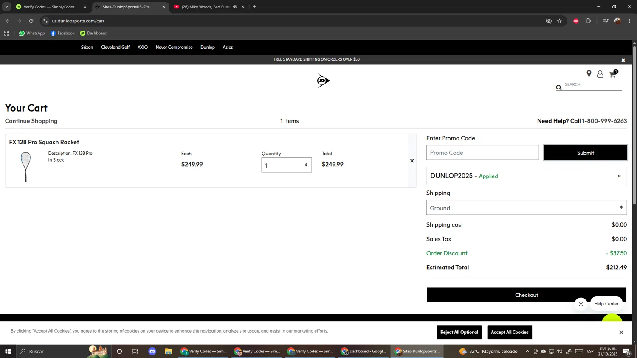
Task: Reject All Optional cookies
Action: pyautogui.click(x=459, y=333)
